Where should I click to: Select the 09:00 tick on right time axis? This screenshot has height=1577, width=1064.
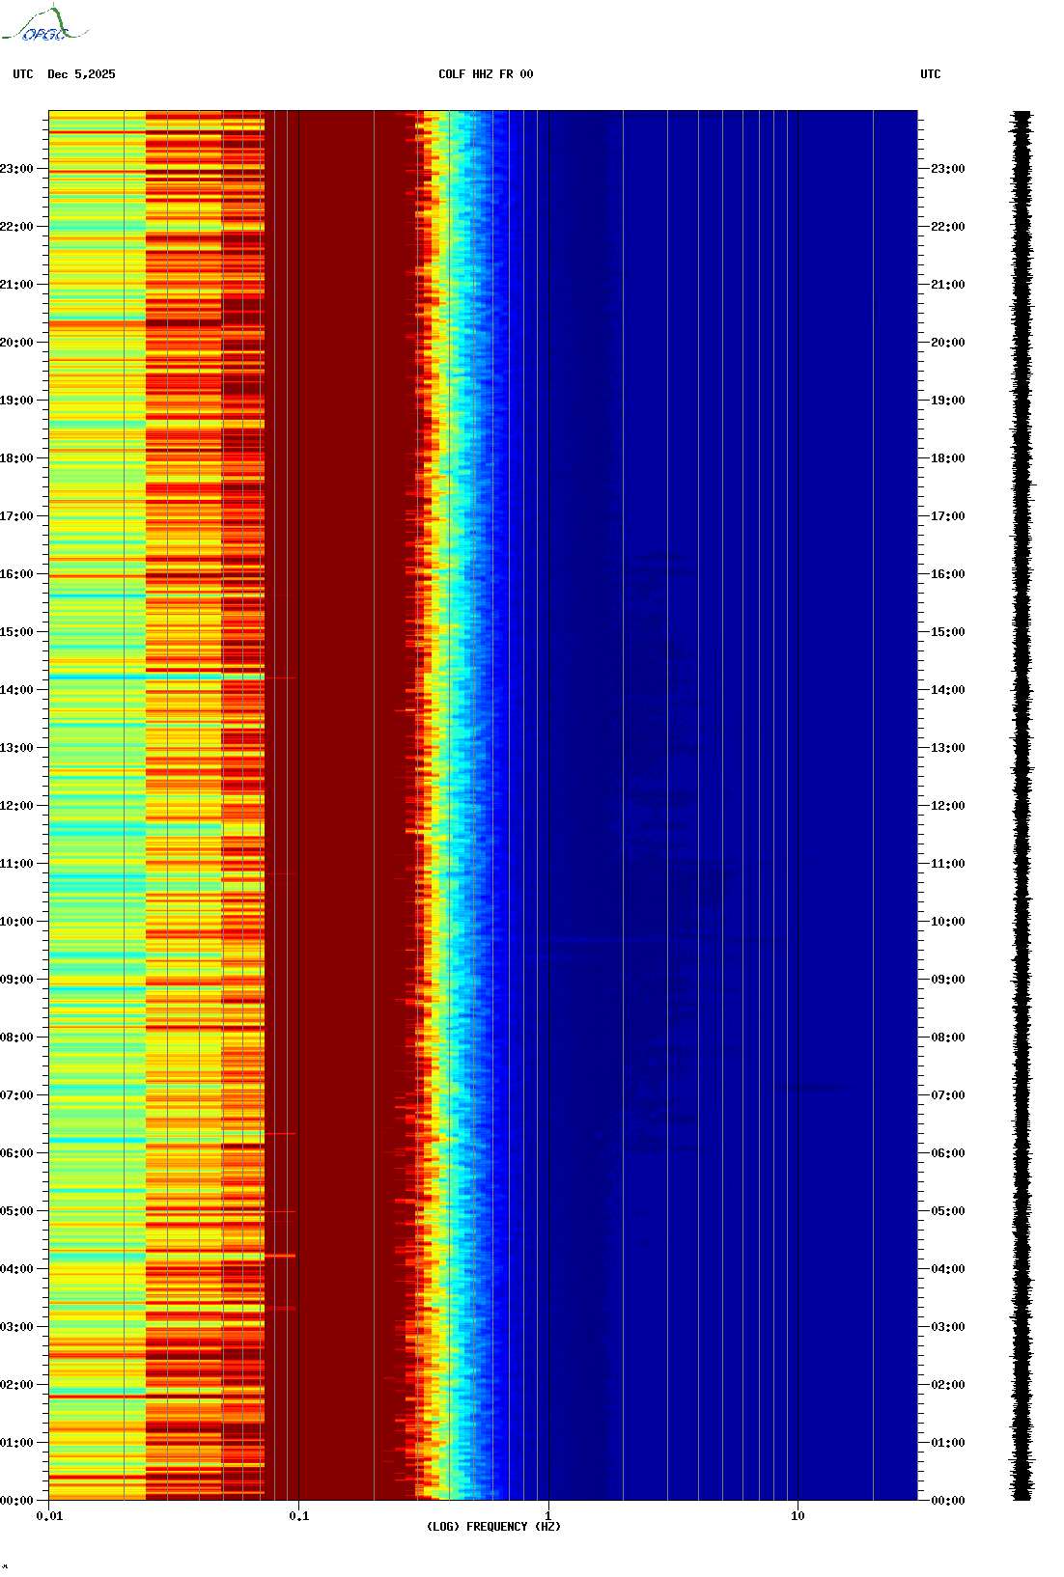click(x=948, y=980)
